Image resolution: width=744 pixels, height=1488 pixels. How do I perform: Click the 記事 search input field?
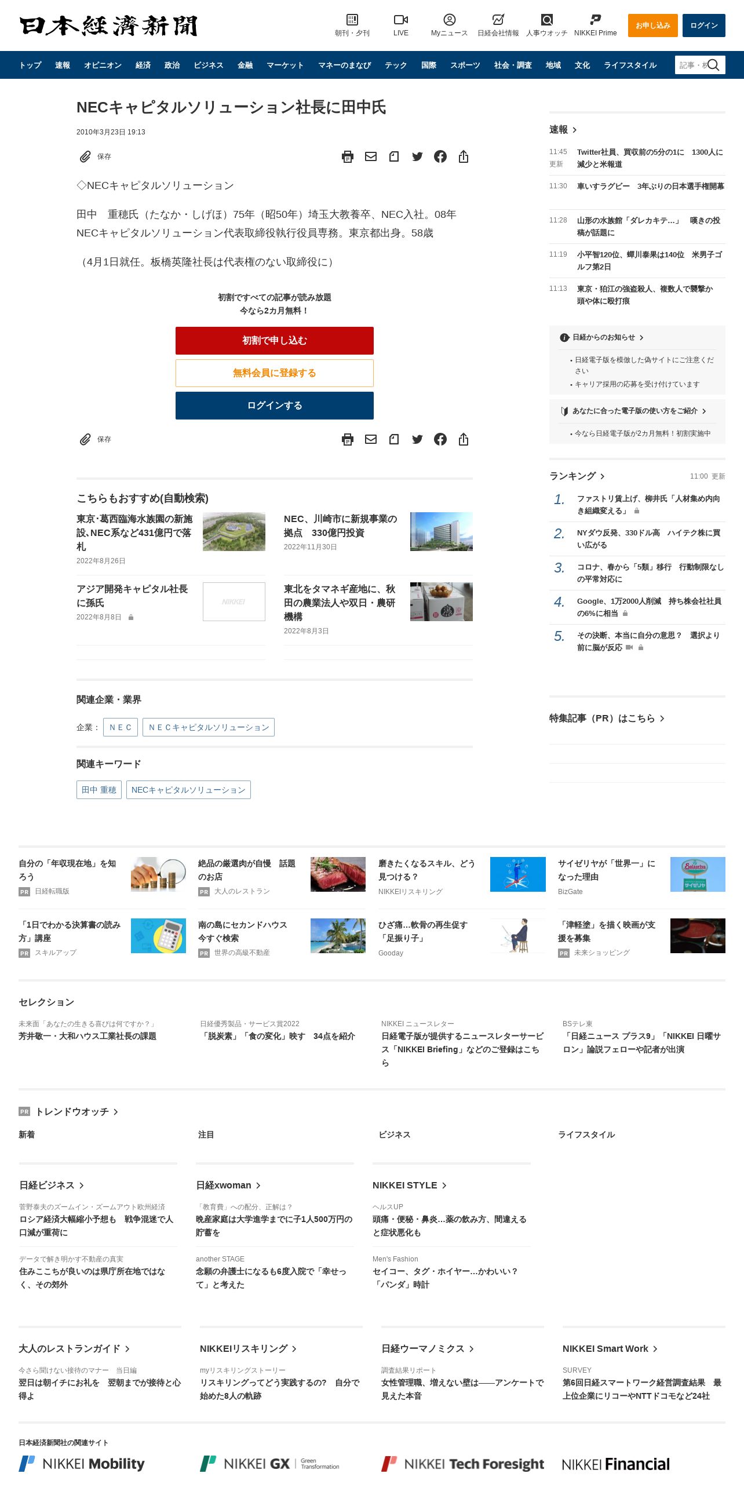[691, 65]
